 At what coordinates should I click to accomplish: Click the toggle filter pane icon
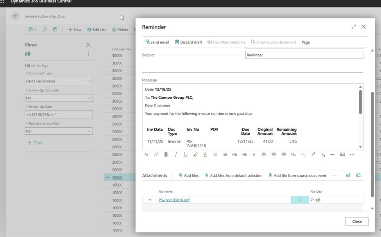[55, 30]
